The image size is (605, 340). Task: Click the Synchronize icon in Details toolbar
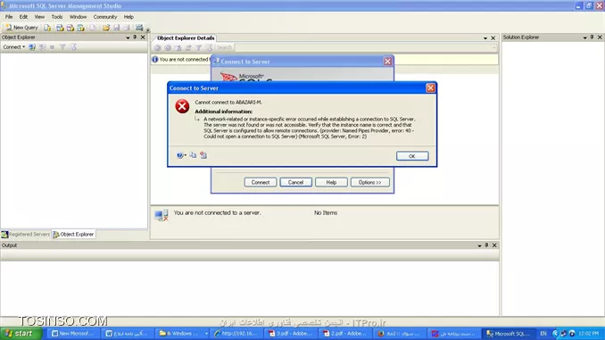188,48
